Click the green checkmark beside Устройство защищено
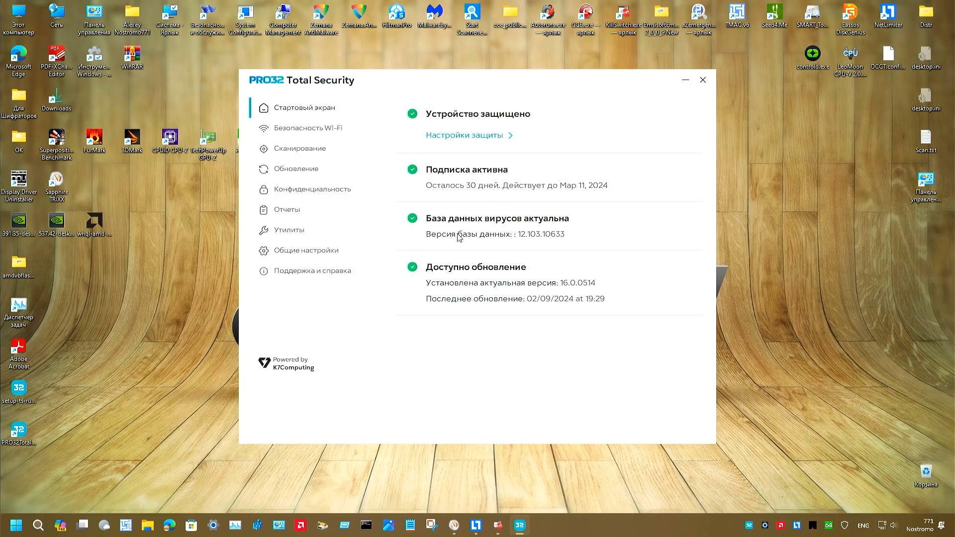Image resolution: width=955 pixels, height=537 pixels. (412, 114)
